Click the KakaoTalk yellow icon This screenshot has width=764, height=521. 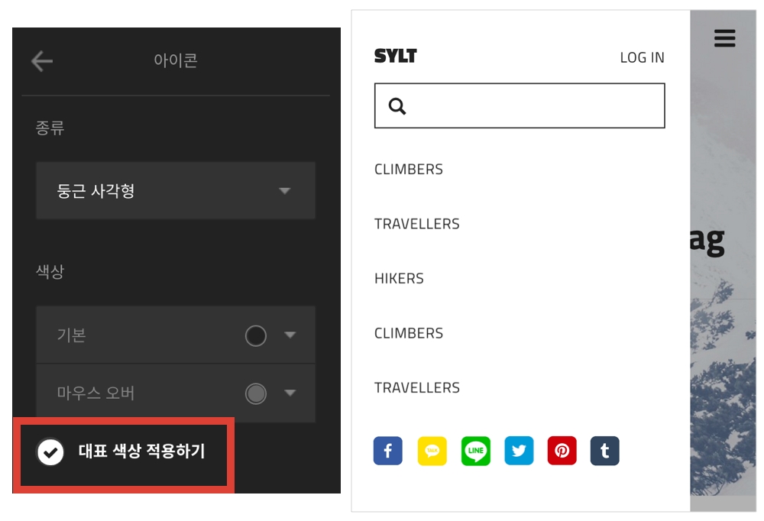432,451
